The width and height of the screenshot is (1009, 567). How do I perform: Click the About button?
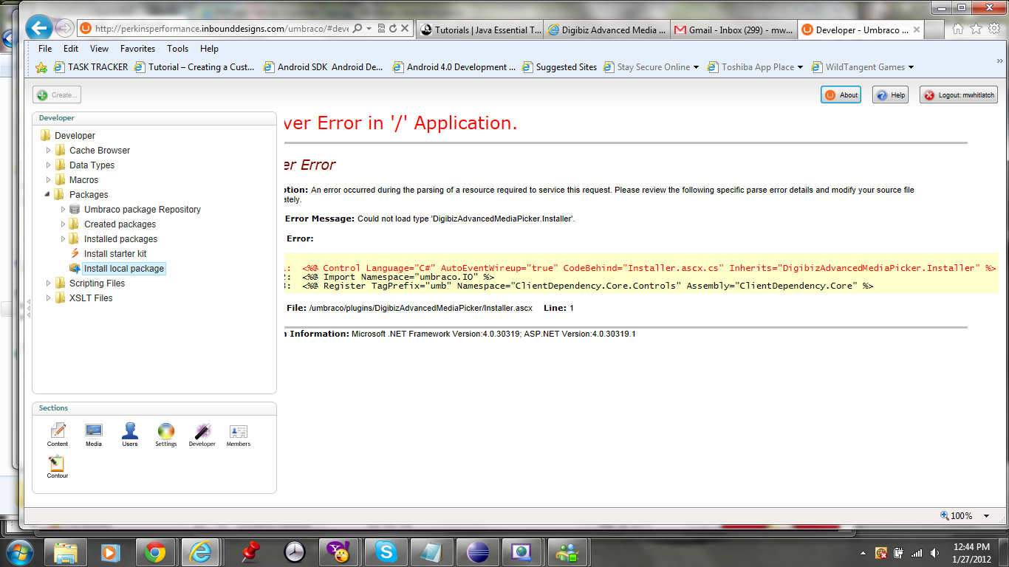pyautogui.click(x=841, y=94)
